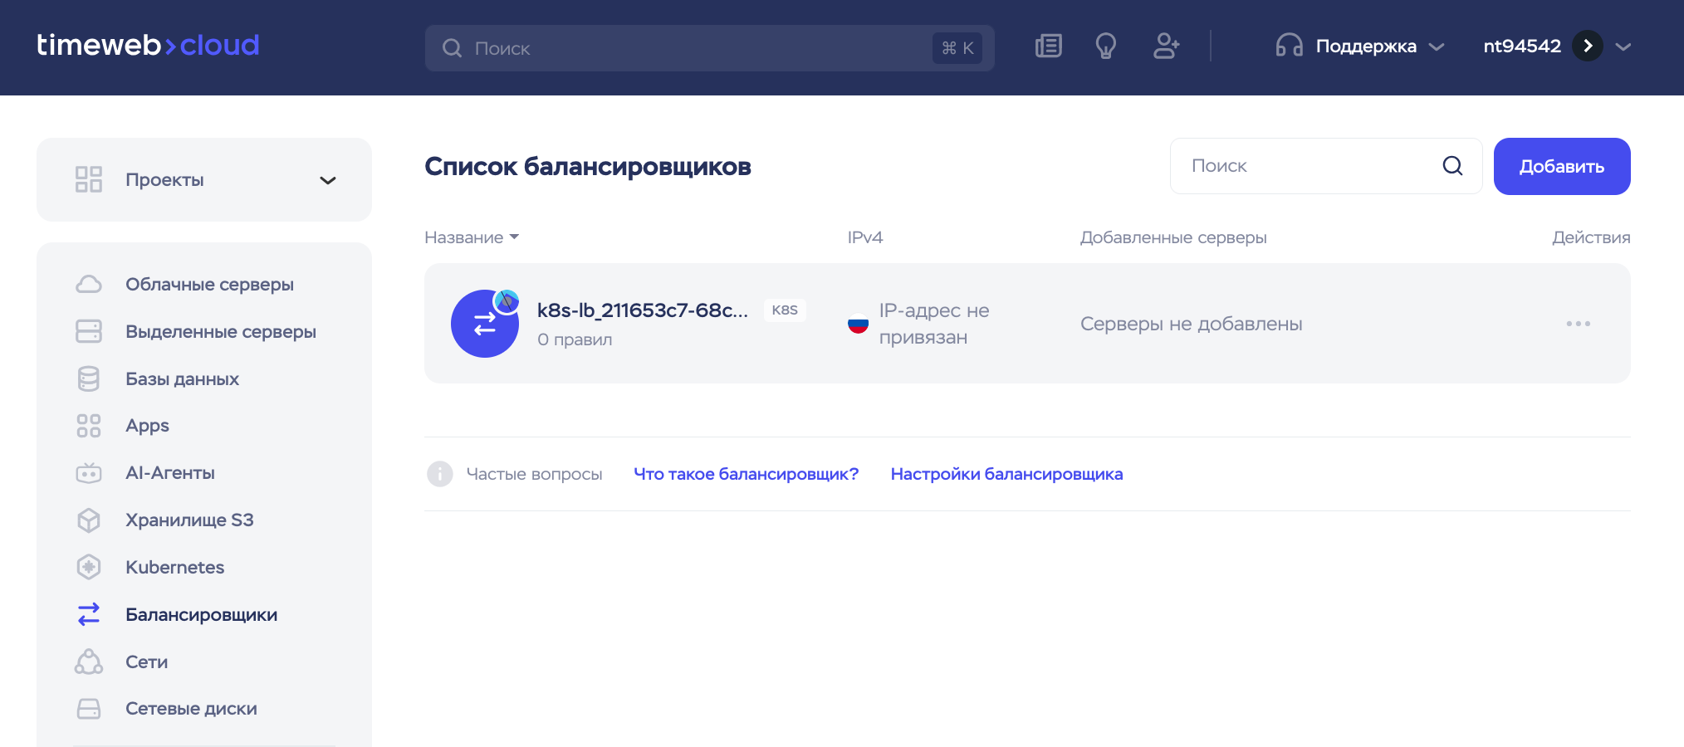This screenshot has height=747, width=1684.
Task: Click 'Серверы не добавлены' text
Action: point(1191,324)
